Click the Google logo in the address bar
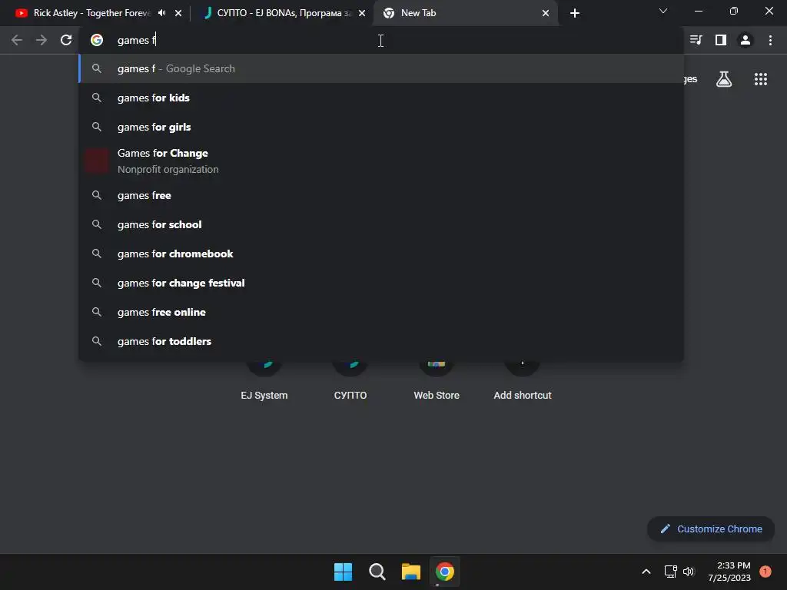The width and height of the screenshot is (787, 590). 97,40
